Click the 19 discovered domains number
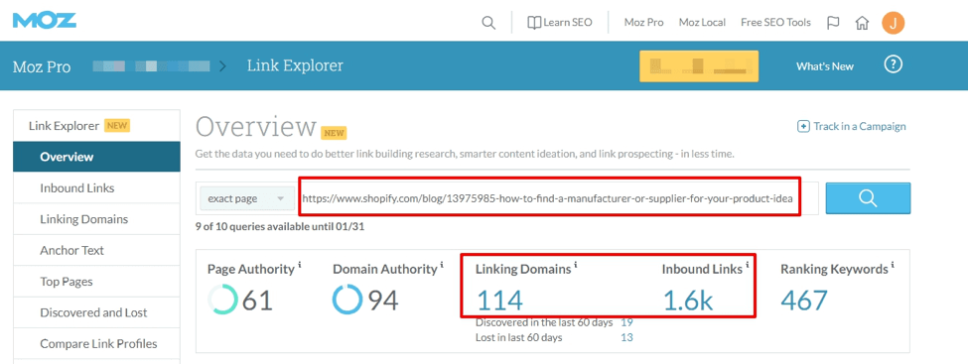The height and width of the screenshot is (364, 968). pyautogui.click(x=626, y=322)
